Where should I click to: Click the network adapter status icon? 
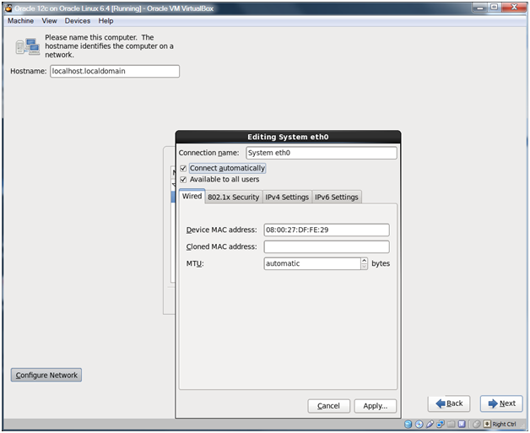click(x=441, y=424)
